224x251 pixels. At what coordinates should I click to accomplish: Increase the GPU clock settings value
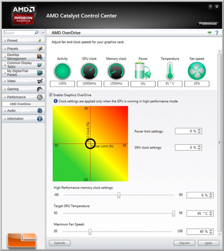(199, 146)
